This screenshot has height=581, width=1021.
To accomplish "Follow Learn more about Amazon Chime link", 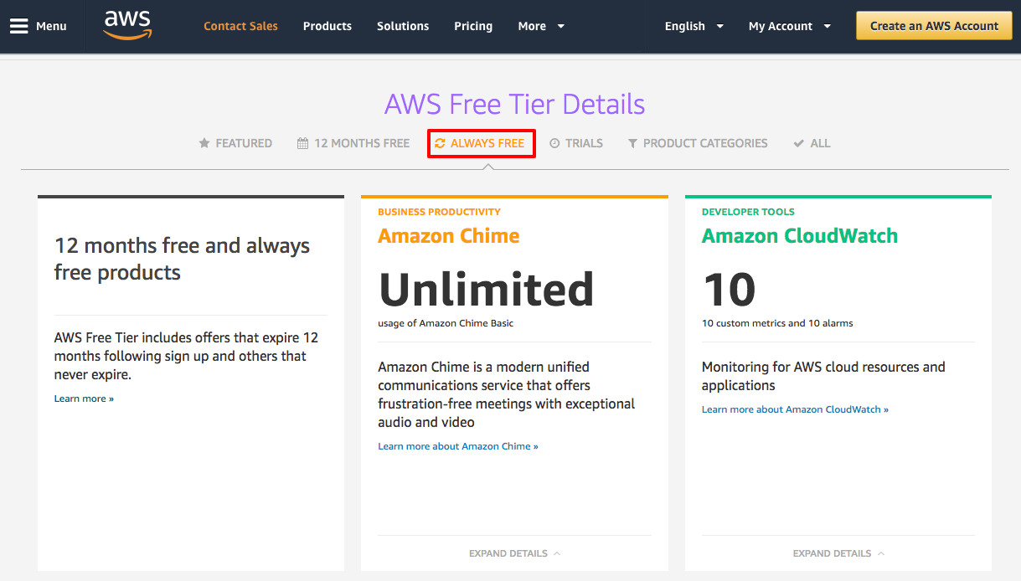I will pyautogui.click(x=457, y=445).
